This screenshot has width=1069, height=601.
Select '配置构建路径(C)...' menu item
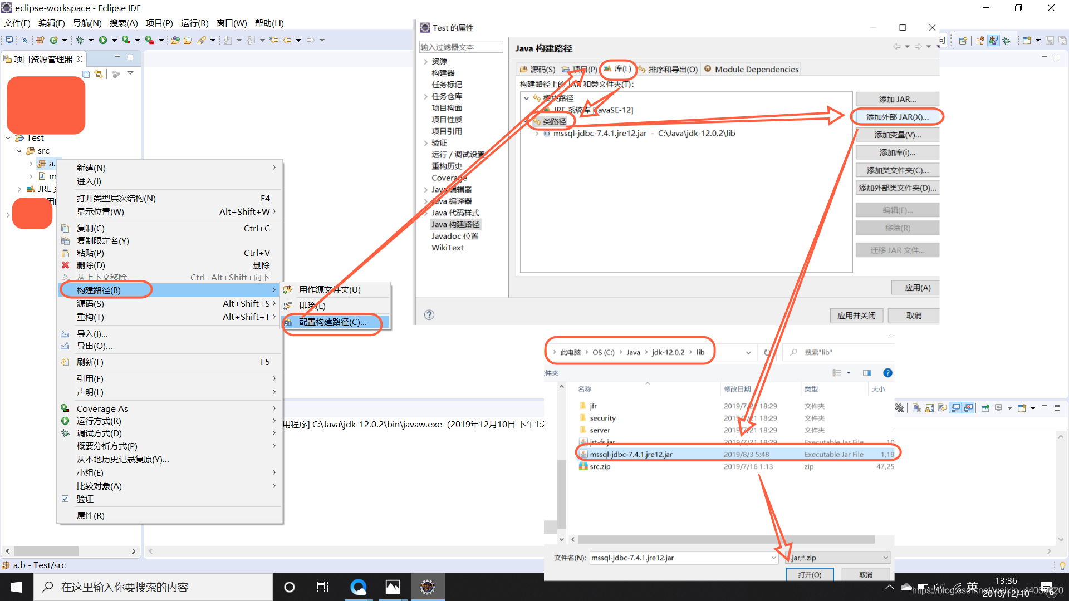click(x=332, y=322)
